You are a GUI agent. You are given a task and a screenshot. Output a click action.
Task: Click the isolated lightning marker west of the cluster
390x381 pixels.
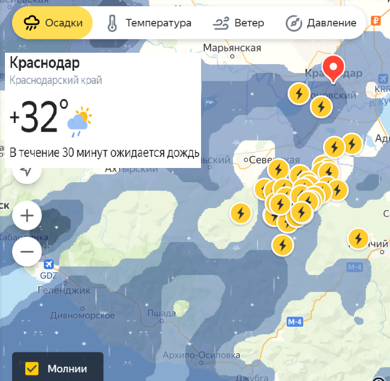(241, 213)
